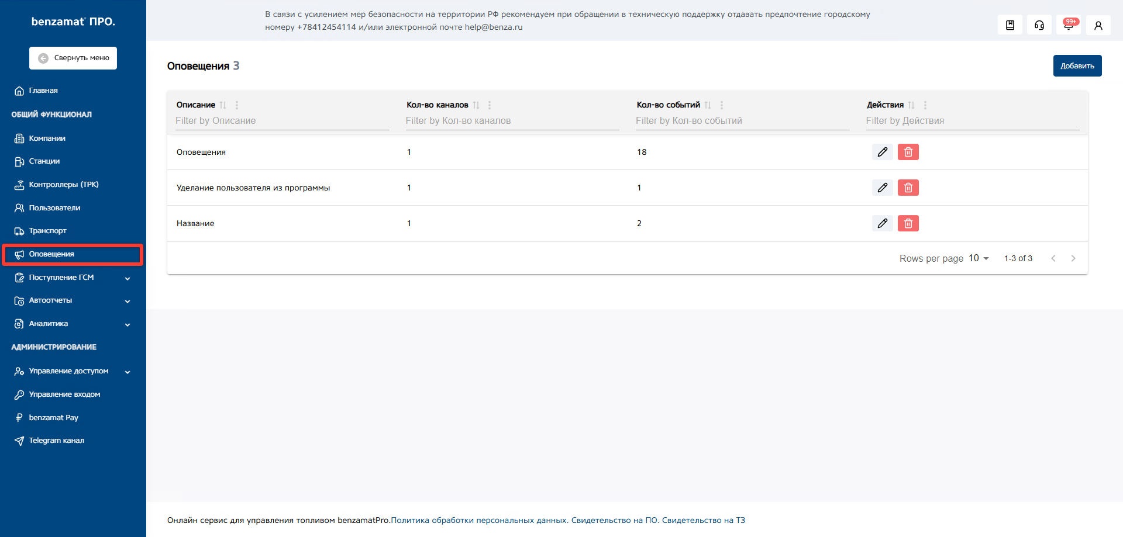Viewport: 1123px width, 537px height.
Task: Open Политика обработки персональных данных link
Action: [479, 520]
